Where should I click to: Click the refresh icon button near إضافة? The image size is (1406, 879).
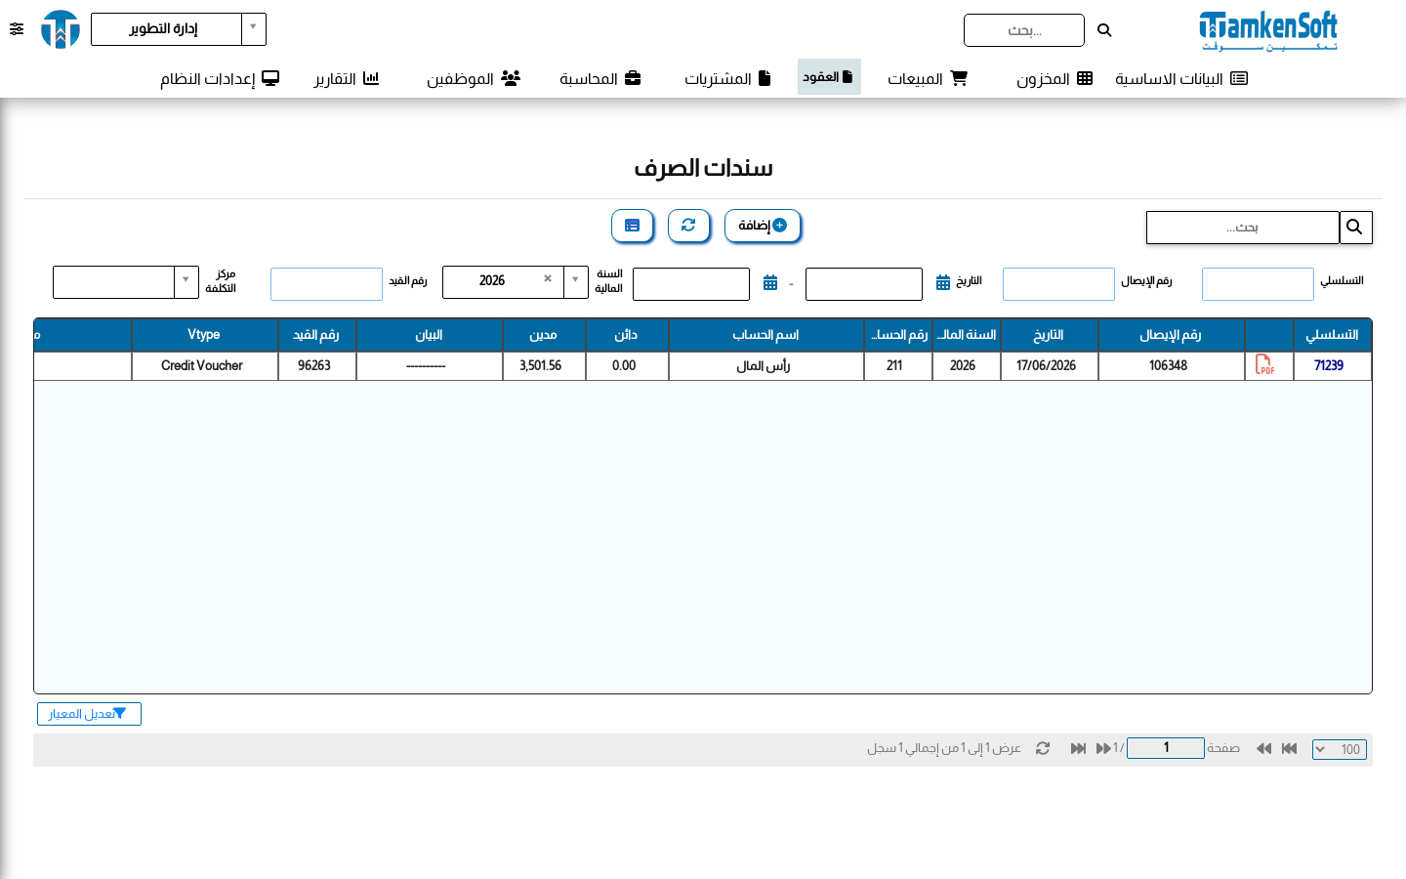point(688,226)
